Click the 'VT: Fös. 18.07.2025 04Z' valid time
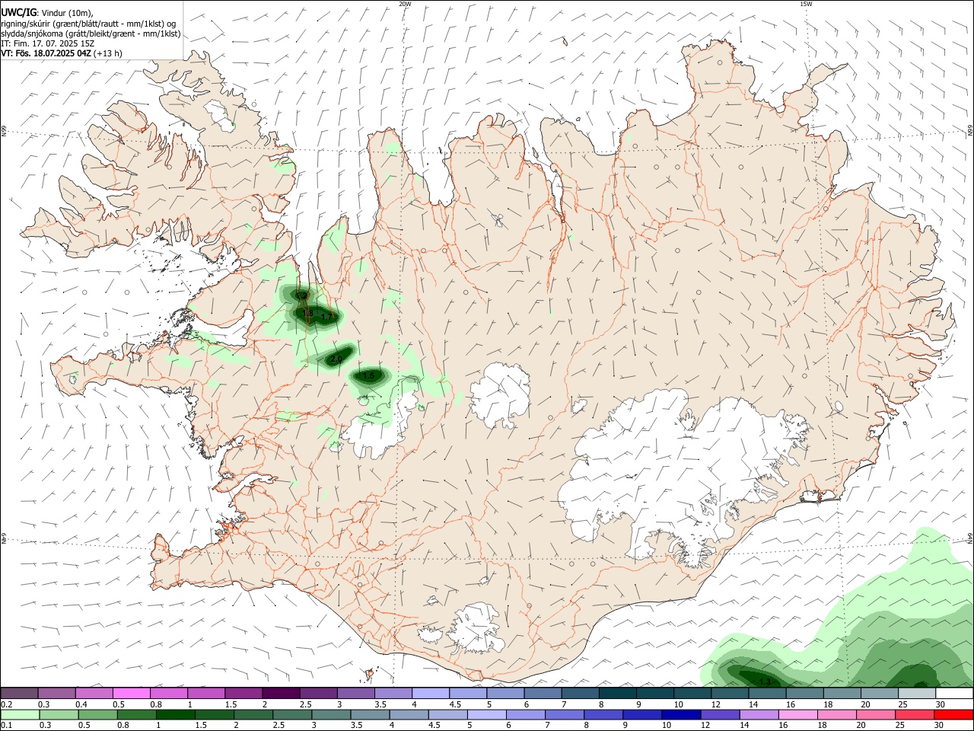 click(x=46, y=53)
